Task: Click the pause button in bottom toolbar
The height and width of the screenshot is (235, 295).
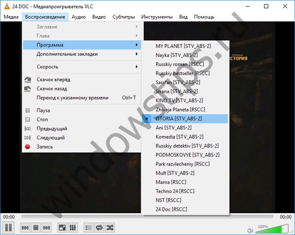Action: 8,227
